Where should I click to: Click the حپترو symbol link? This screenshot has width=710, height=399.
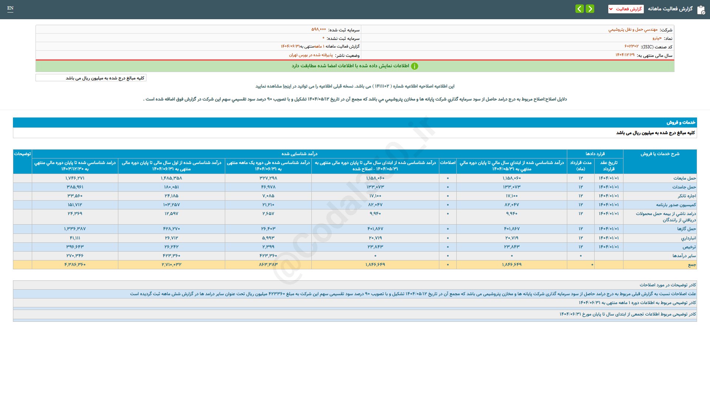(x=657, y=38)
